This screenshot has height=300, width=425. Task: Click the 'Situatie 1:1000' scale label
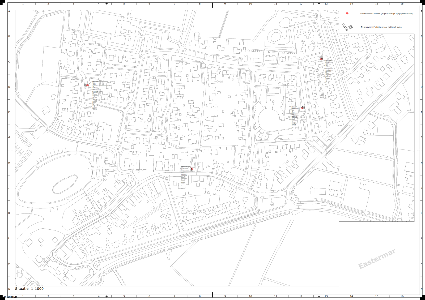(x=29, y=289)
